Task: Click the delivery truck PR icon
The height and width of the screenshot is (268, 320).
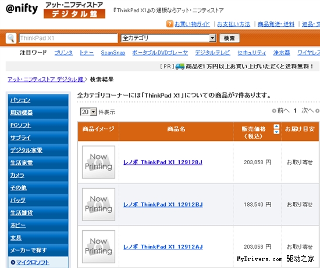Action: click(180, 67)
